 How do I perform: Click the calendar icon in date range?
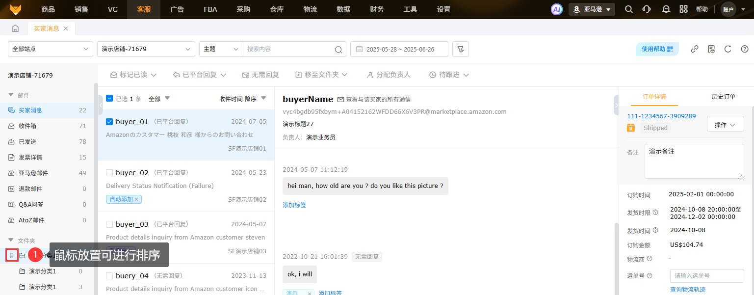359,49
